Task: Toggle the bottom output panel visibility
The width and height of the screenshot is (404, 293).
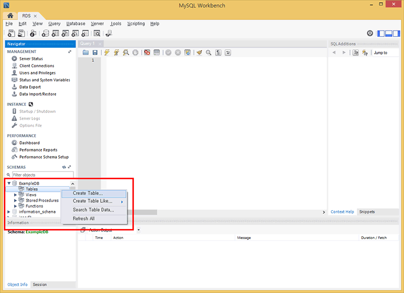Action: coord(389,33)
